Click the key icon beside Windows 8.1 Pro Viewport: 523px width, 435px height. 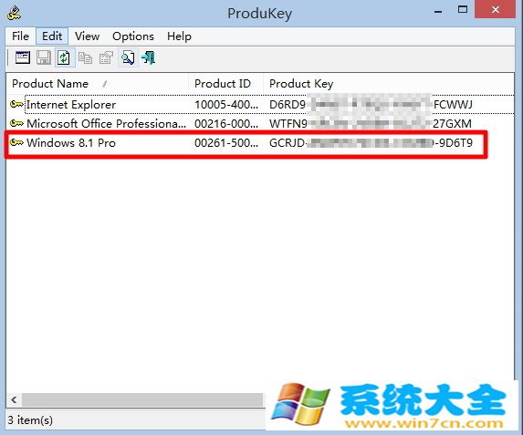tap(16, 142)
